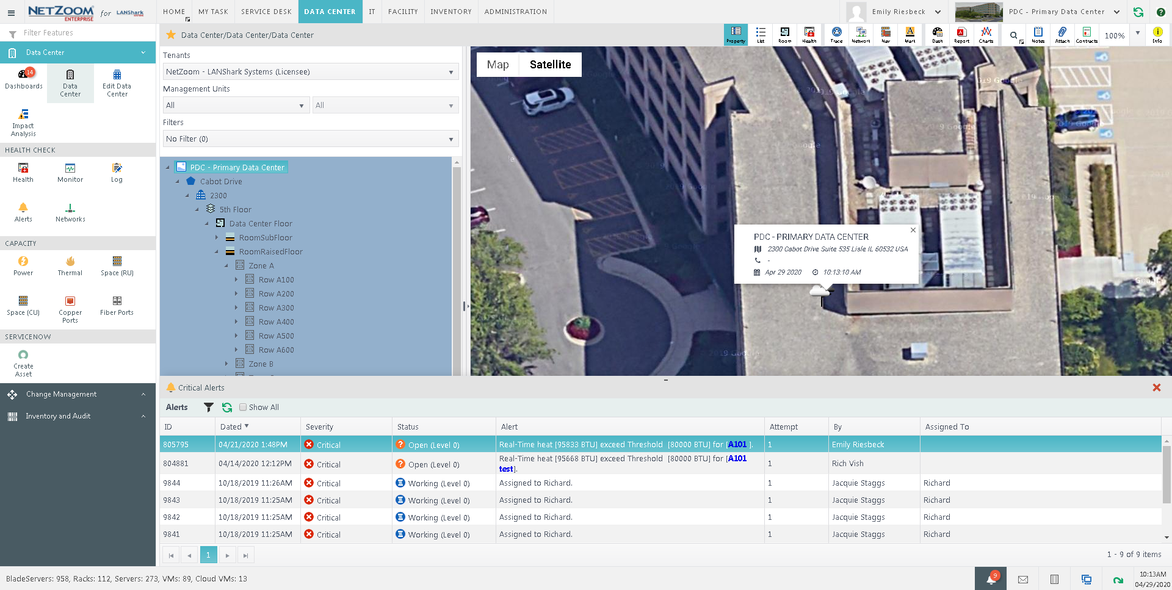The height and width of the screenshot is (590, 1172).
Task: Open the Dashboards feature icon
Action: pyautogui.click(x=24, y=79)
